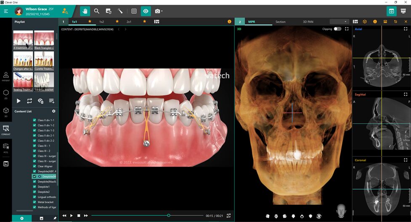411x222 pixels.
Task: Open the hamburger main menu
Action: (6, 11)
